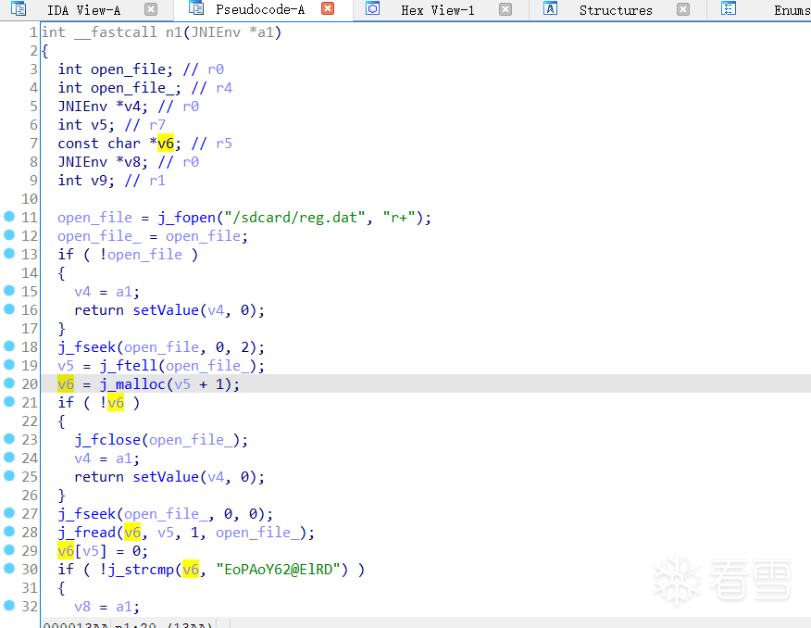Click the "r+" mode string

(399, 218)
